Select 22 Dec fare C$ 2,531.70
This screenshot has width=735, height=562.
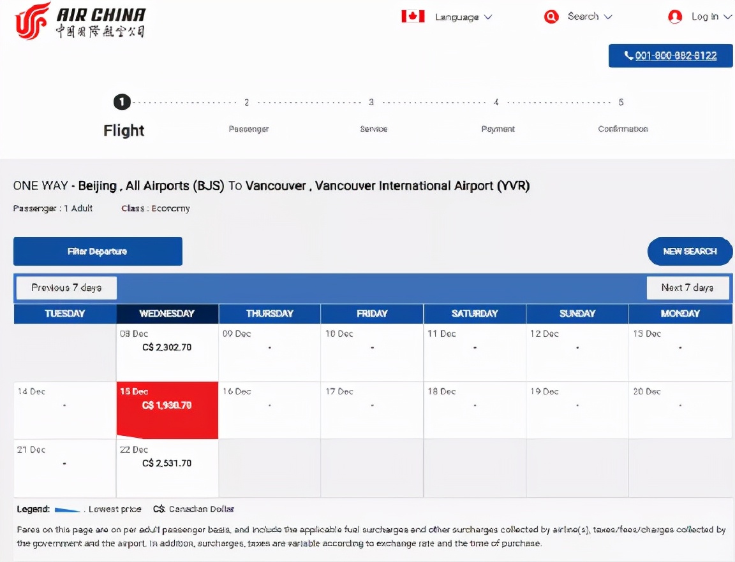click(167, 468)
